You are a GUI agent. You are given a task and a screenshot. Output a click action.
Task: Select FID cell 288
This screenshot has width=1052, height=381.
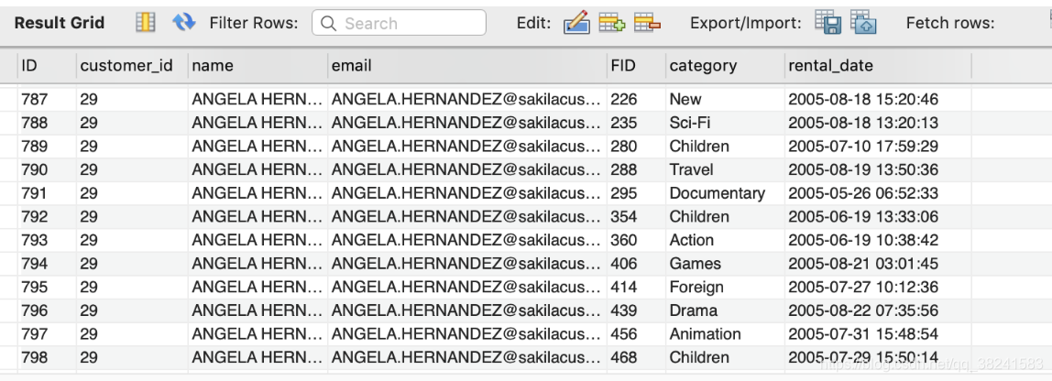pos(636,169)
